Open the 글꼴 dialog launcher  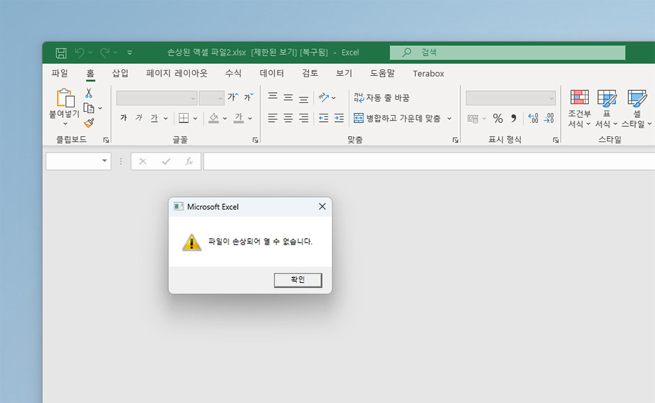point(255,140)
